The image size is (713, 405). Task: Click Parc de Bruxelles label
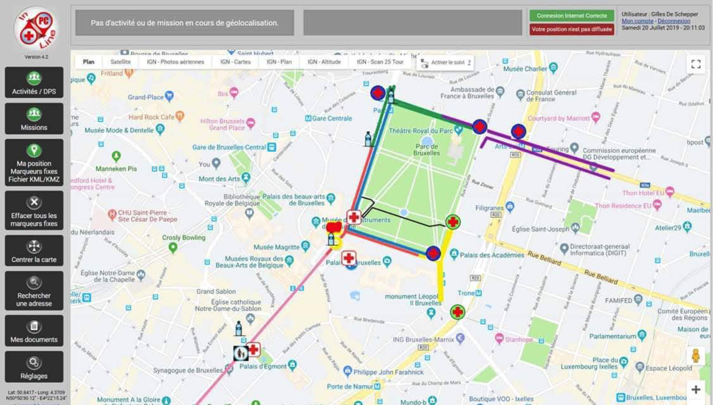pyautogui.click(x=426, y=150)
